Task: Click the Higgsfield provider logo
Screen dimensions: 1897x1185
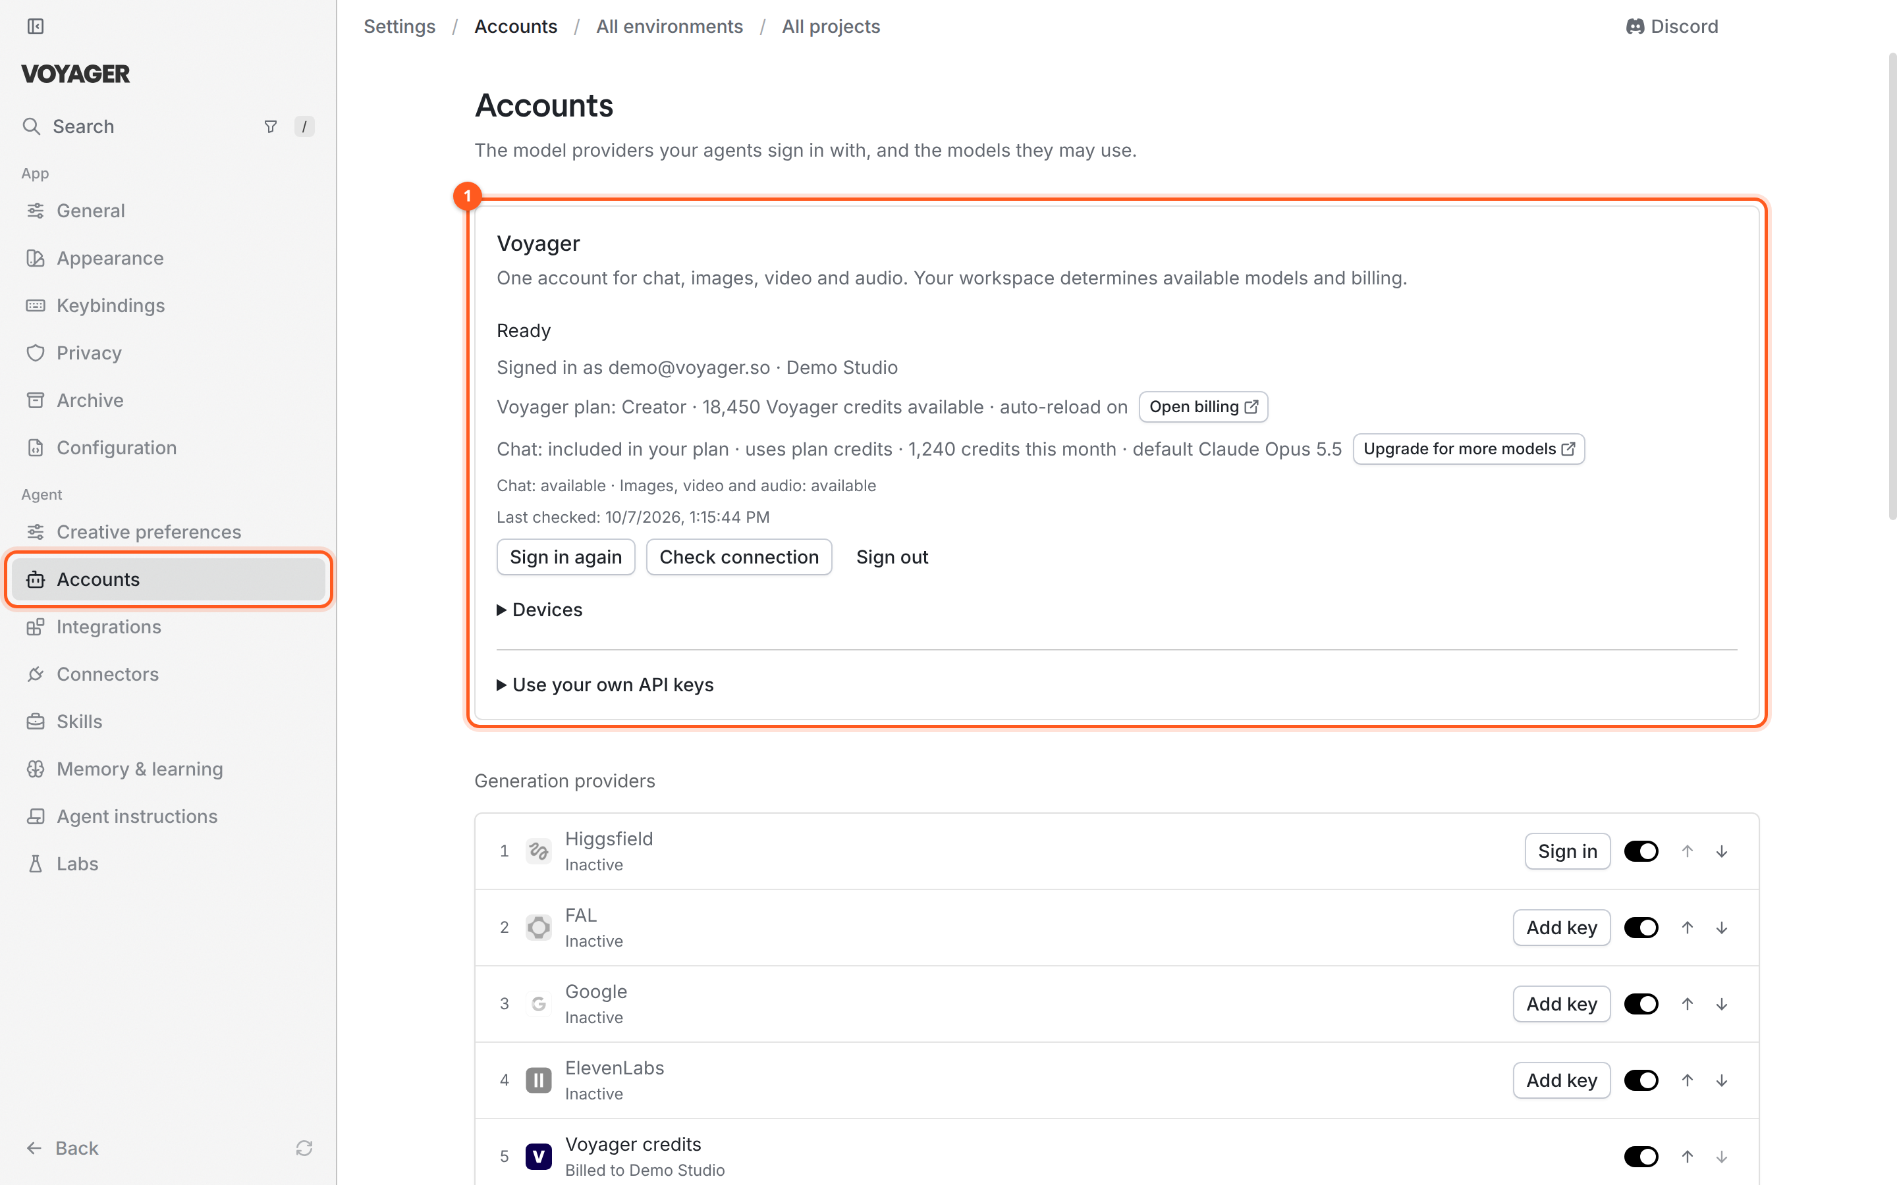Action: (539, 851)
